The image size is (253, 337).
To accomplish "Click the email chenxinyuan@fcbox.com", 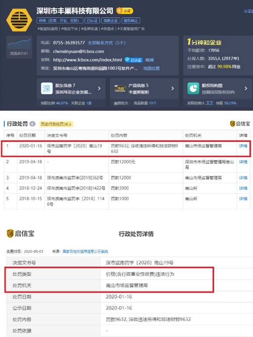I will [x=78, y=52].
